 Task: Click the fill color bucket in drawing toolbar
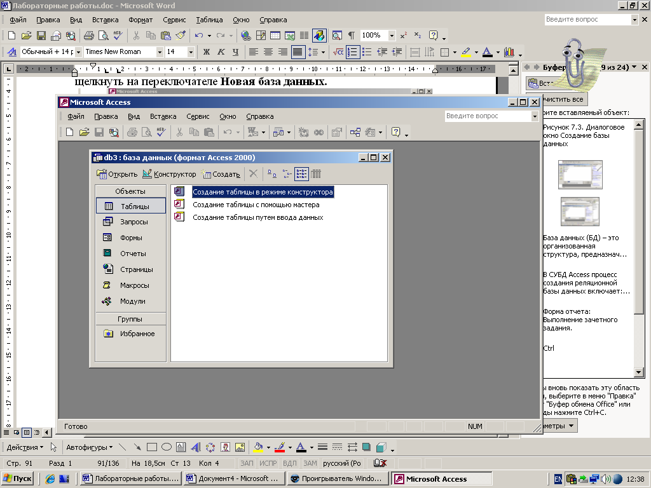(259, 447)
